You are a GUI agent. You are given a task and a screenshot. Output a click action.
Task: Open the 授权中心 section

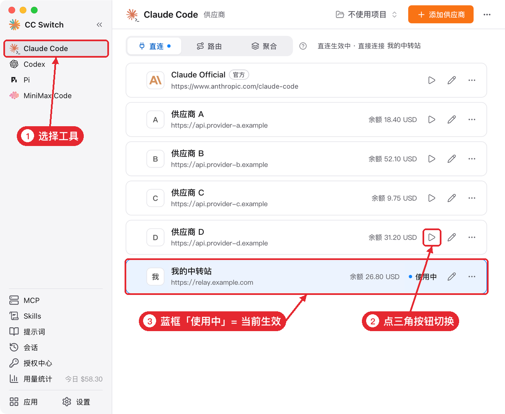[x=56, y=363]
